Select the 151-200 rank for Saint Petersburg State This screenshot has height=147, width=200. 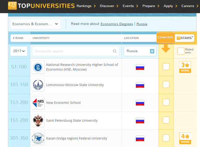(19, 120)
